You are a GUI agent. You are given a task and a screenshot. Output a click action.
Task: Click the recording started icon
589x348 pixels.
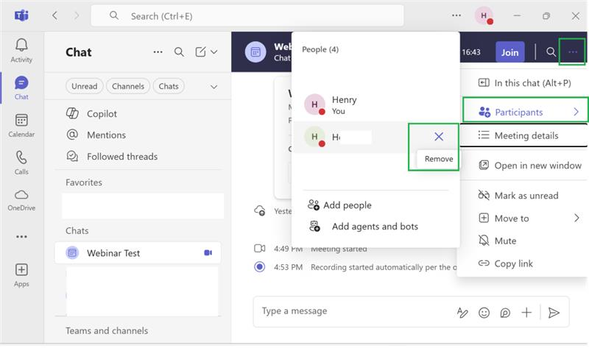pyautogui.click(x=259, y=267)
